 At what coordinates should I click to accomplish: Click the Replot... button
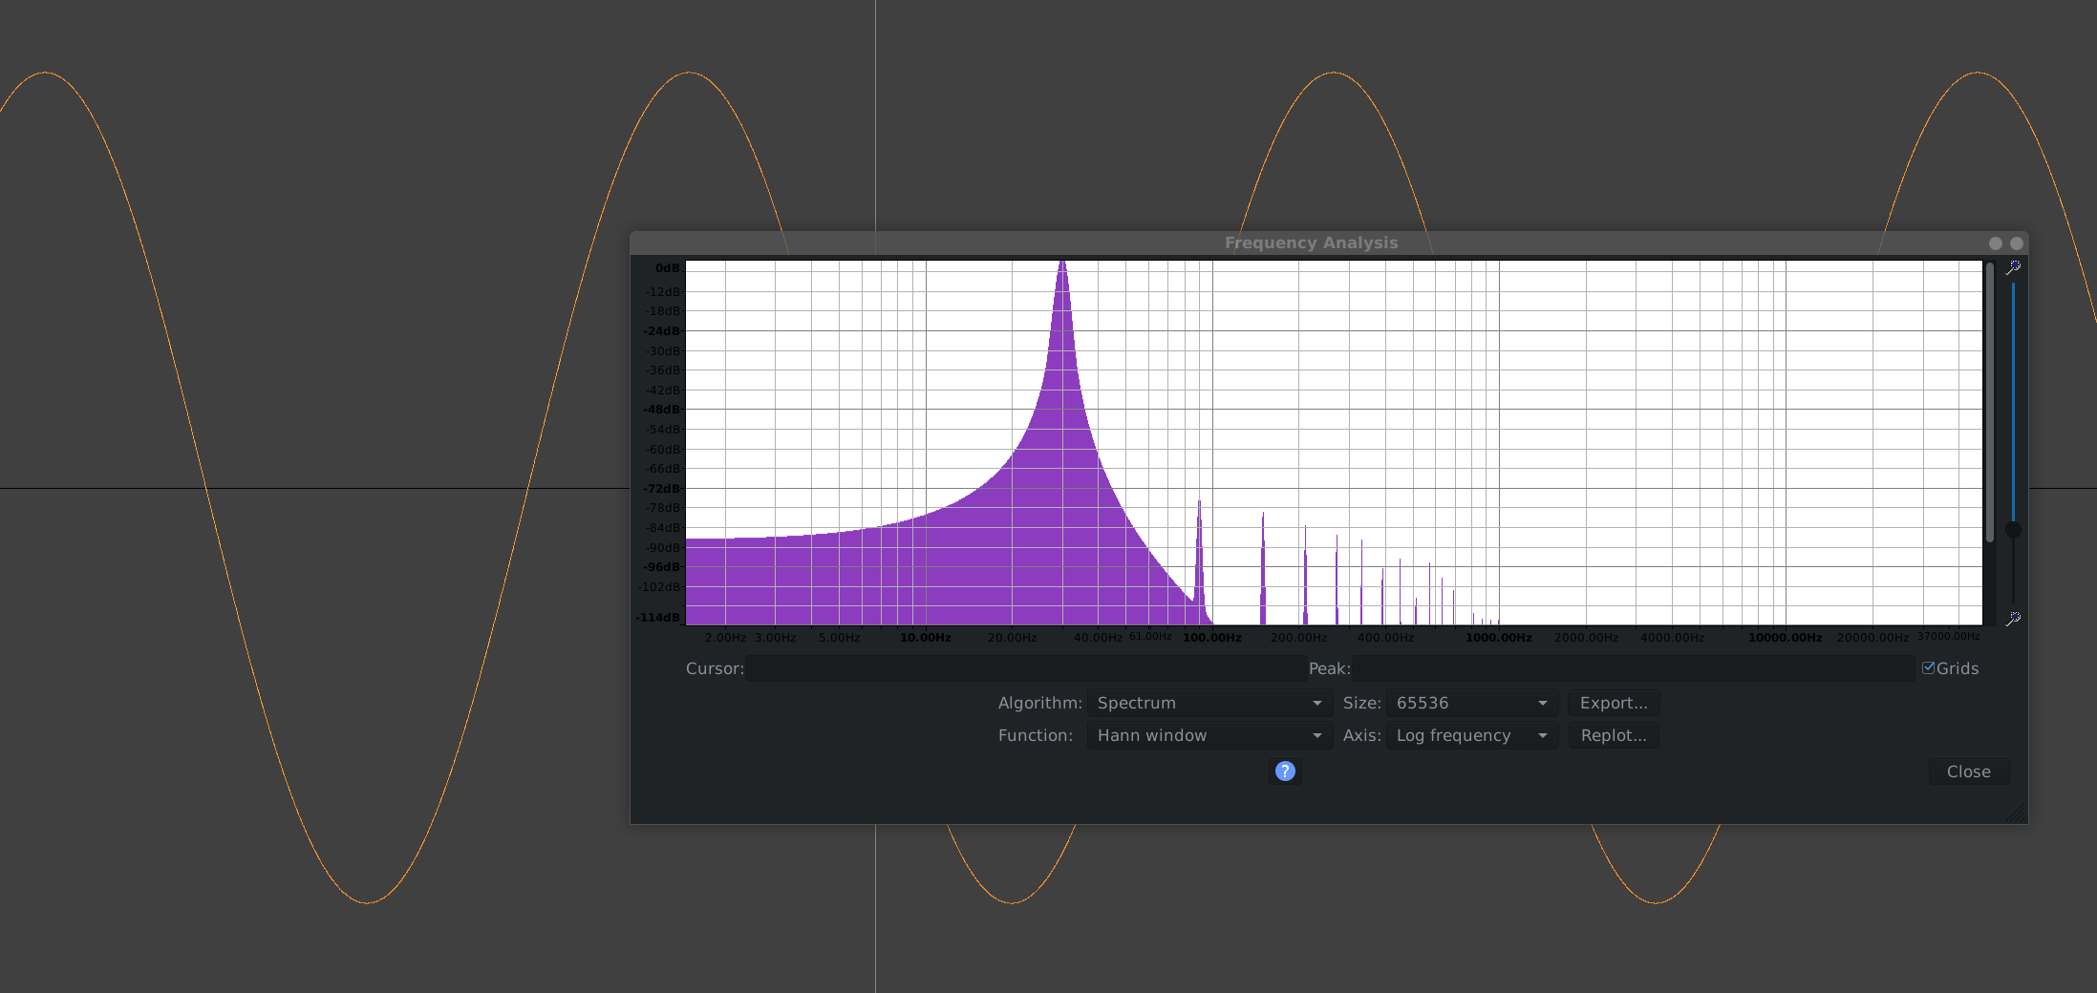(1614, 735)
